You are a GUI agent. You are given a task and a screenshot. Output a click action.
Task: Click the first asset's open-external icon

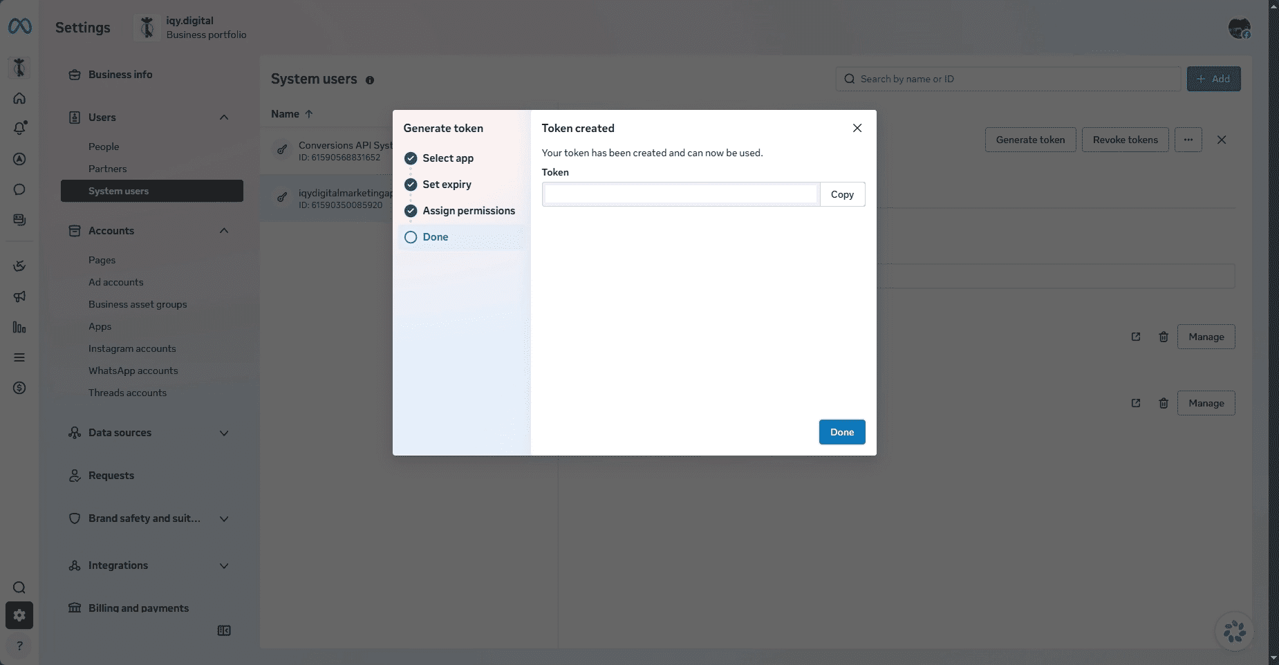[1136, 337]
